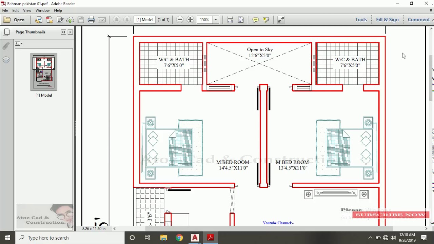
Task: Click the fit width scrolling icon
Action: (230, 20)
